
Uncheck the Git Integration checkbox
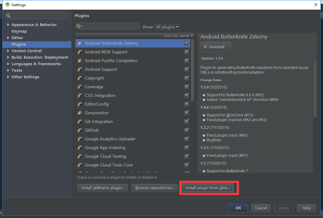coord(187,121)
